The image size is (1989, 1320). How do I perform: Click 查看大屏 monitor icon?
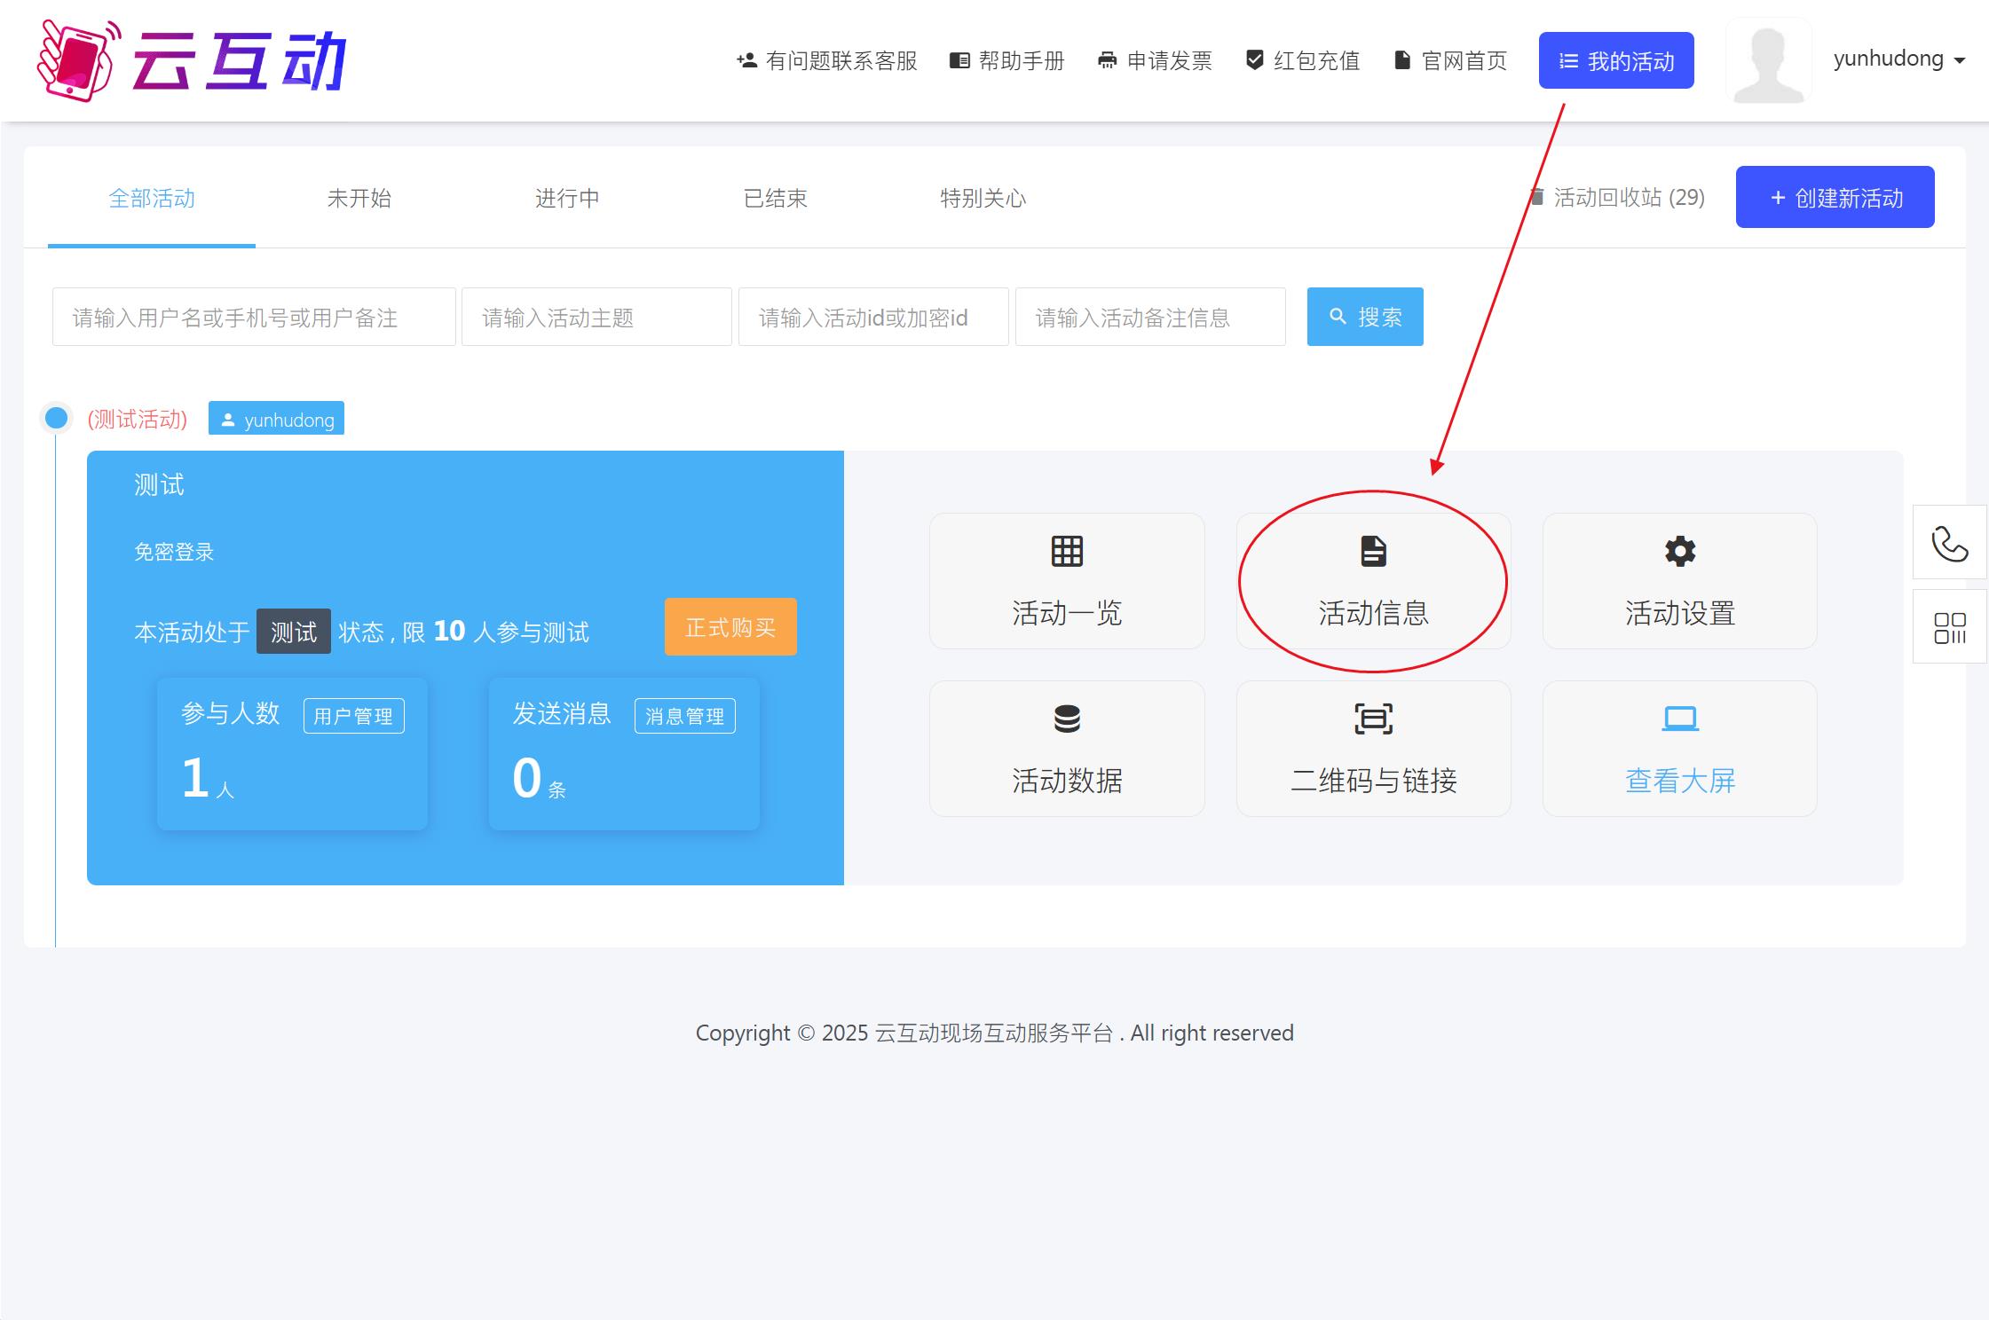click(1679, 719)
